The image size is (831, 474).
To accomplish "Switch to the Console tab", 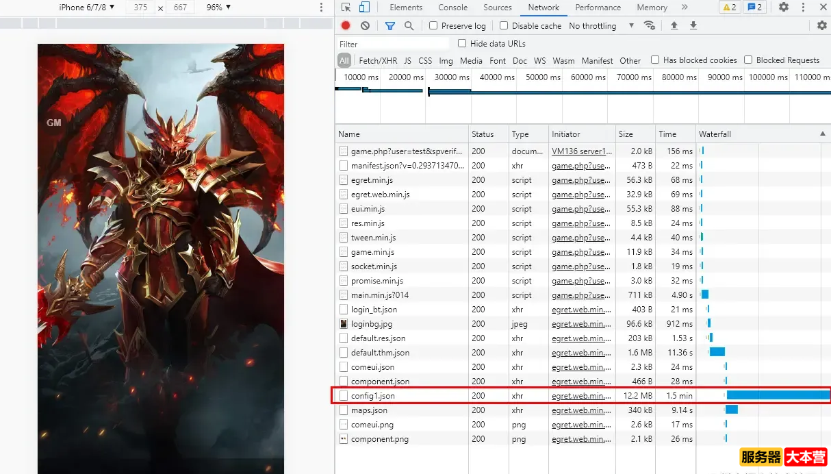I will [x=453, y=8].
